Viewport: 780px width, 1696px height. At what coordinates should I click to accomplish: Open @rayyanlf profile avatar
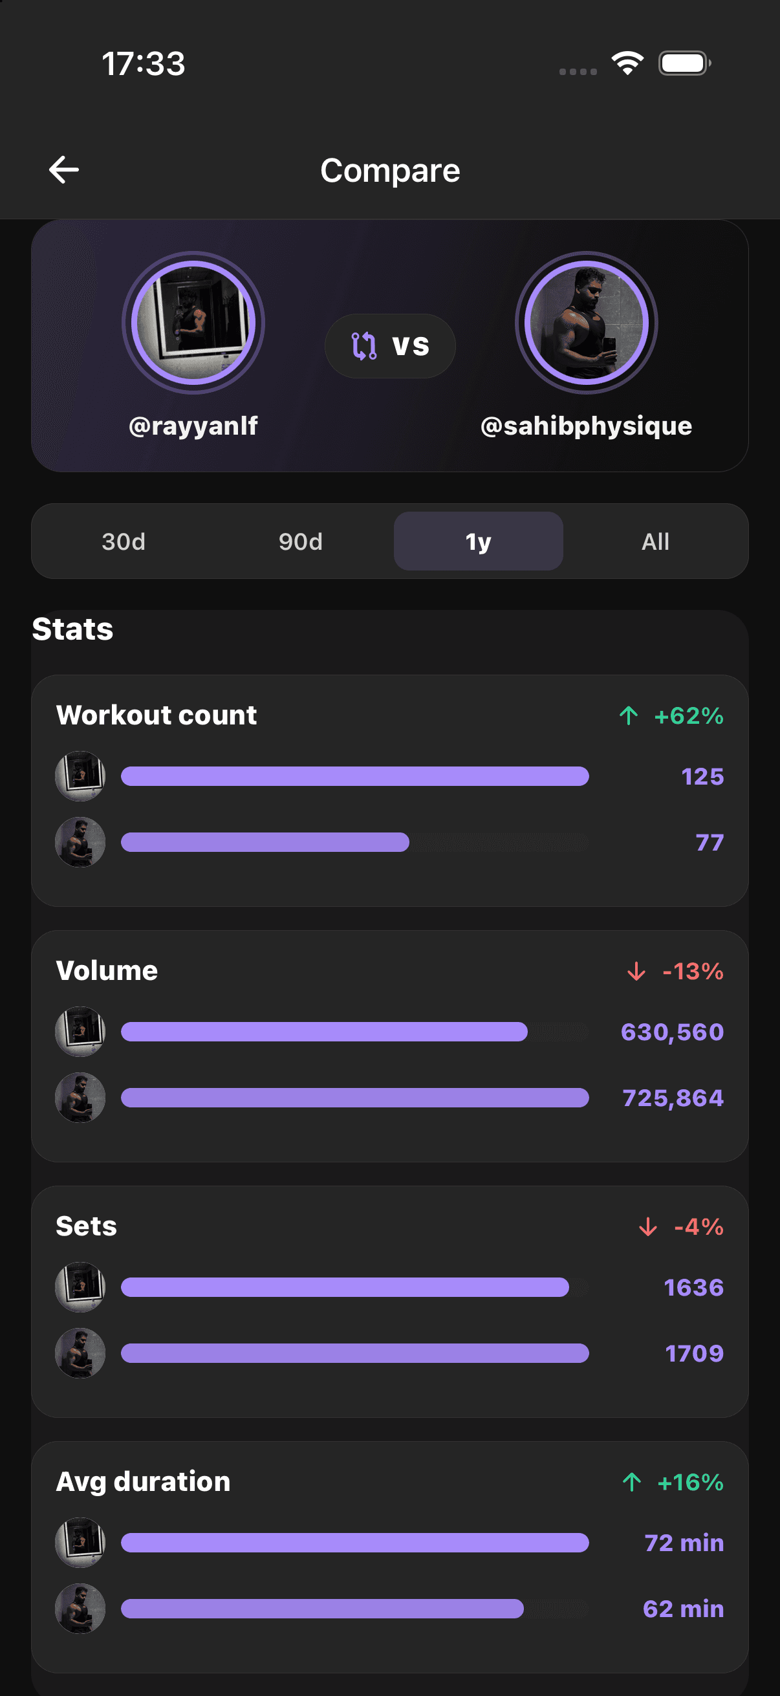click(x=193, y=323)
